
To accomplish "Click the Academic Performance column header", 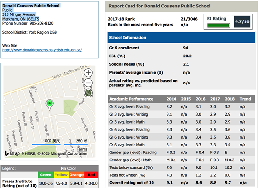I will coord(131,99).
